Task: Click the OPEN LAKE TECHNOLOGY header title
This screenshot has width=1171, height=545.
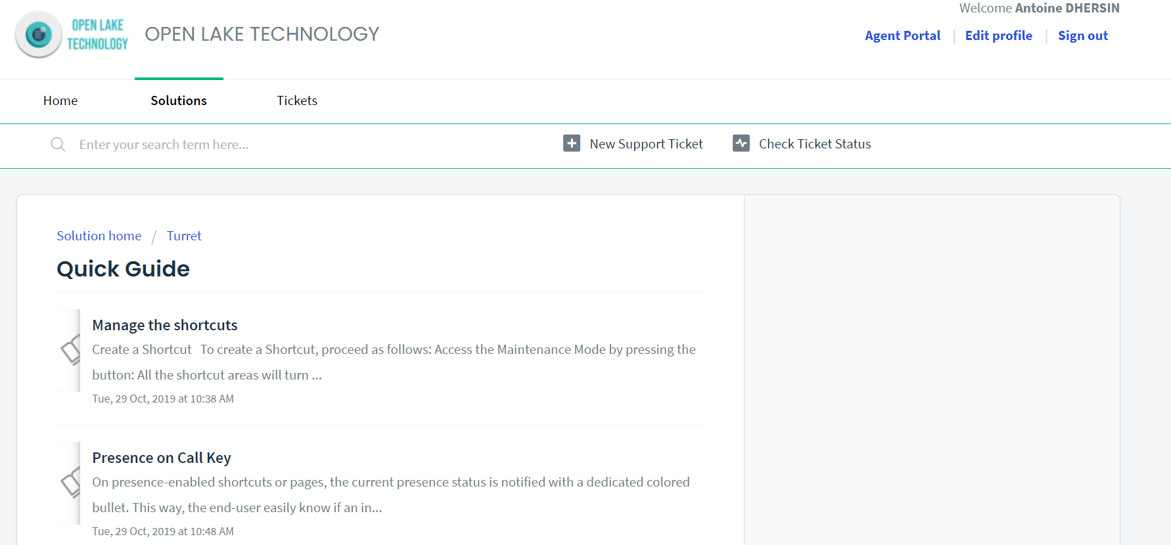Action: point(262,34)
